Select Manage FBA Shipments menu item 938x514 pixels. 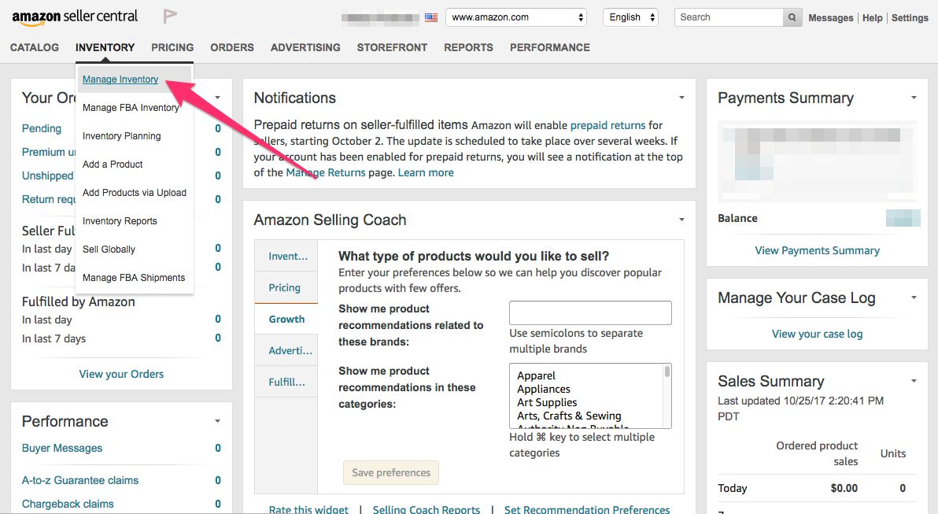click(134, 278)
